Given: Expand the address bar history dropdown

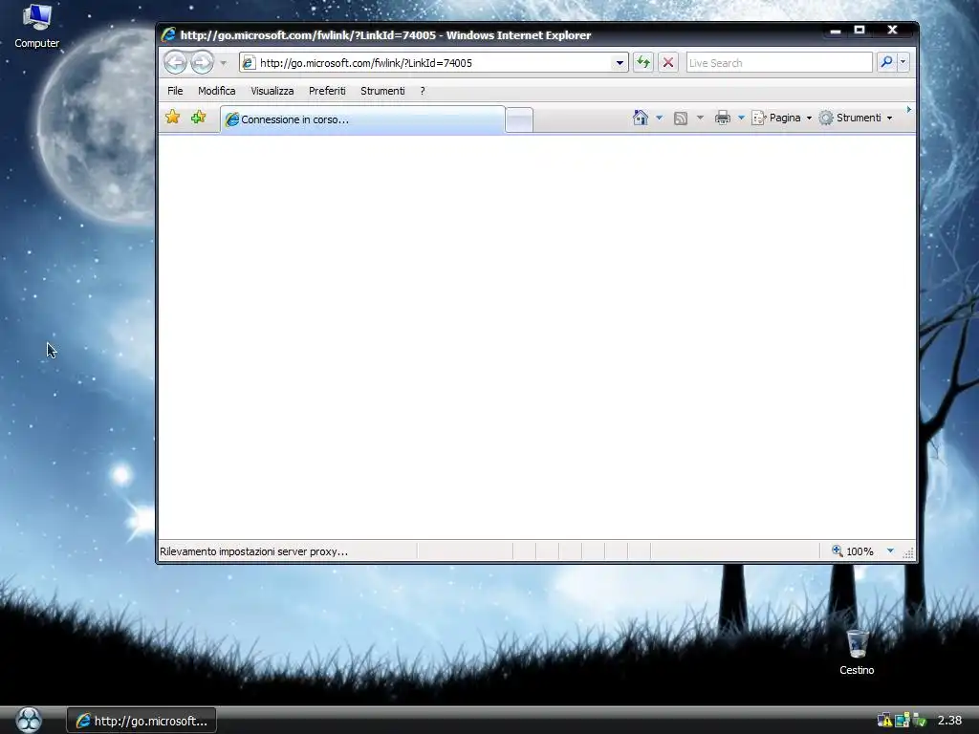Looking at the screenshot, I should tap(620, 63).
